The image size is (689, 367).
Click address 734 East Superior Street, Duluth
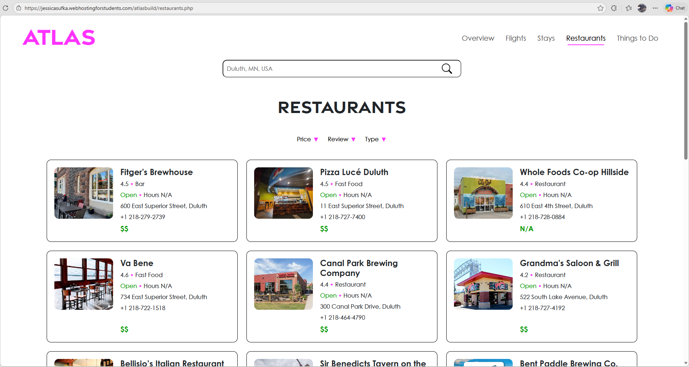point(164,297)
